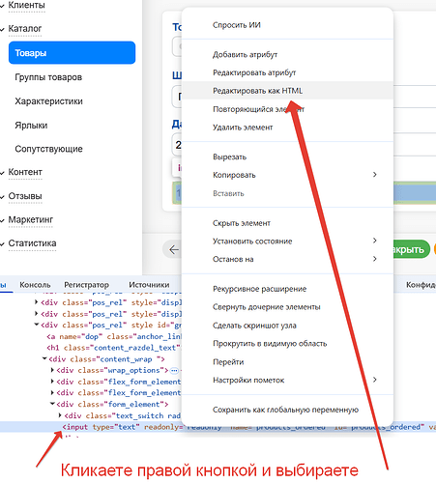Click the back arrow button
Image resolution: width=436 pixels, height=483 pixels.
(x=174, y=249)
